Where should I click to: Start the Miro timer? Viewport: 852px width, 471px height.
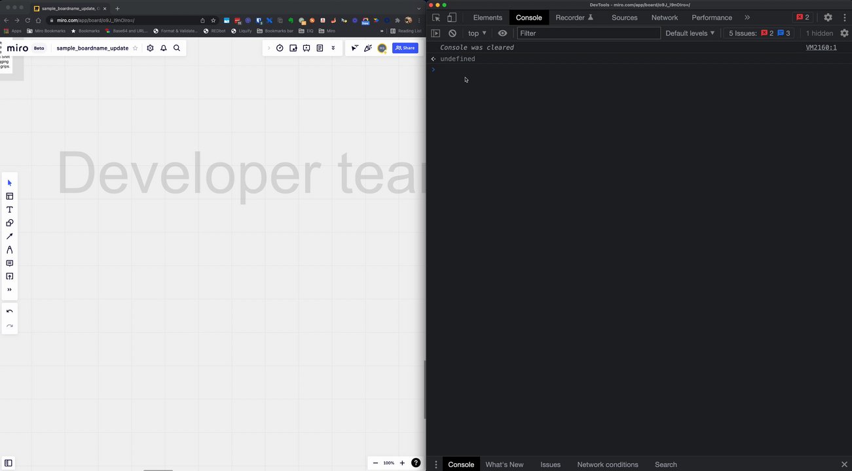click(x=280, y=48)
